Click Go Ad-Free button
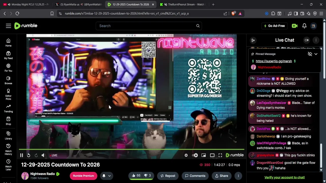326x183 pixels. point(275,26)
